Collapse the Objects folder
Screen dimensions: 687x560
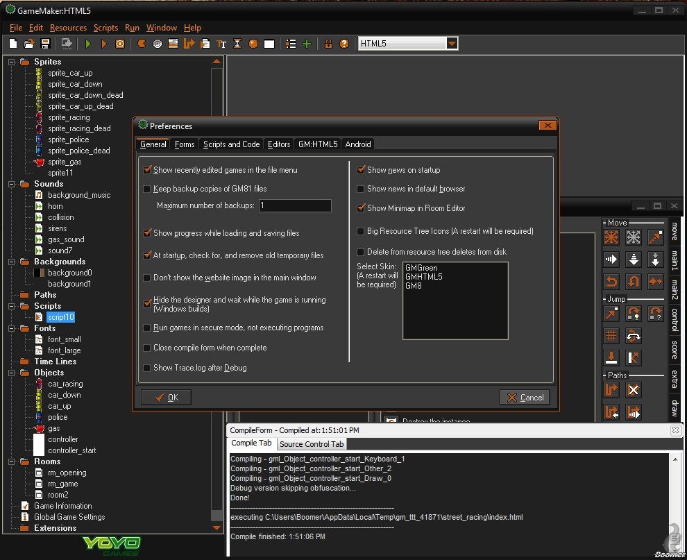tap(11, 373)
